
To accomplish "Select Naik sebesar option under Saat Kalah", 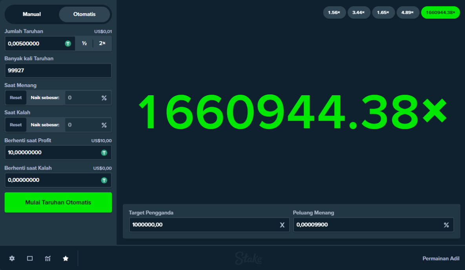I will [x=45, y=125].
